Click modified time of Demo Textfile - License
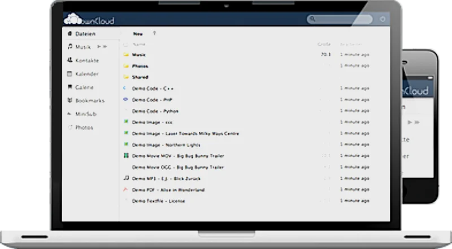 355,201
